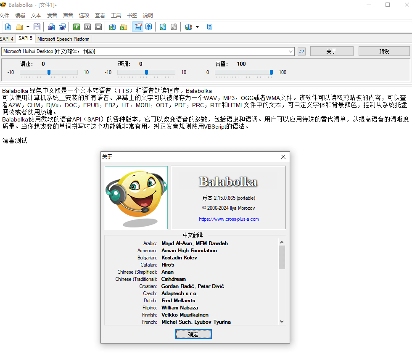Open the 选项 menu
Image resolution: width=412 pixels, height=354 pixels.
[x=84, y=15]
